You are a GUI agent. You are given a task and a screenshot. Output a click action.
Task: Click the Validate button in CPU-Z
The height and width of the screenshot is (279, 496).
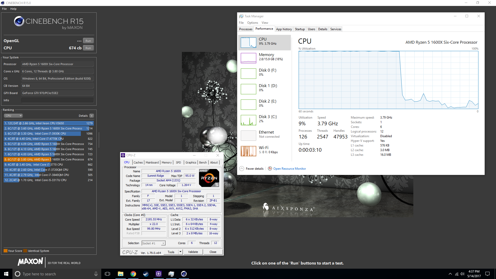coord(193,252)
